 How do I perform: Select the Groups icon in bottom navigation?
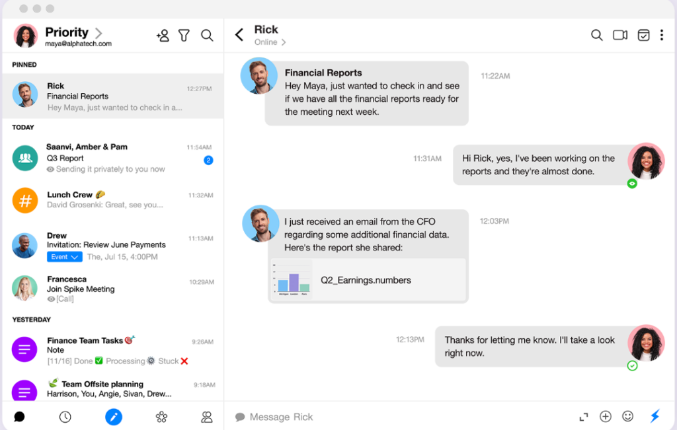point(161,417)
